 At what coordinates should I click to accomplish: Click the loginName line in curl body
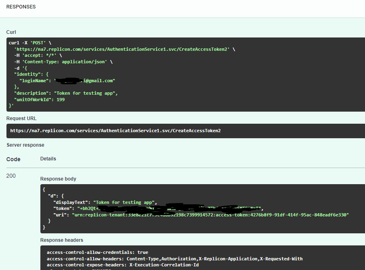pos(67,81)
